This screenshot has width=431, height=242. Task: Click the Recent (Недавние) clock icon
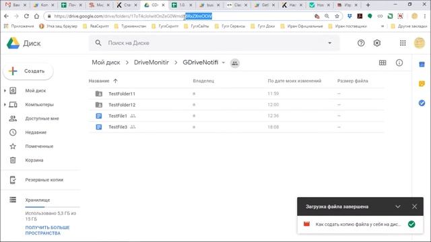13,132
